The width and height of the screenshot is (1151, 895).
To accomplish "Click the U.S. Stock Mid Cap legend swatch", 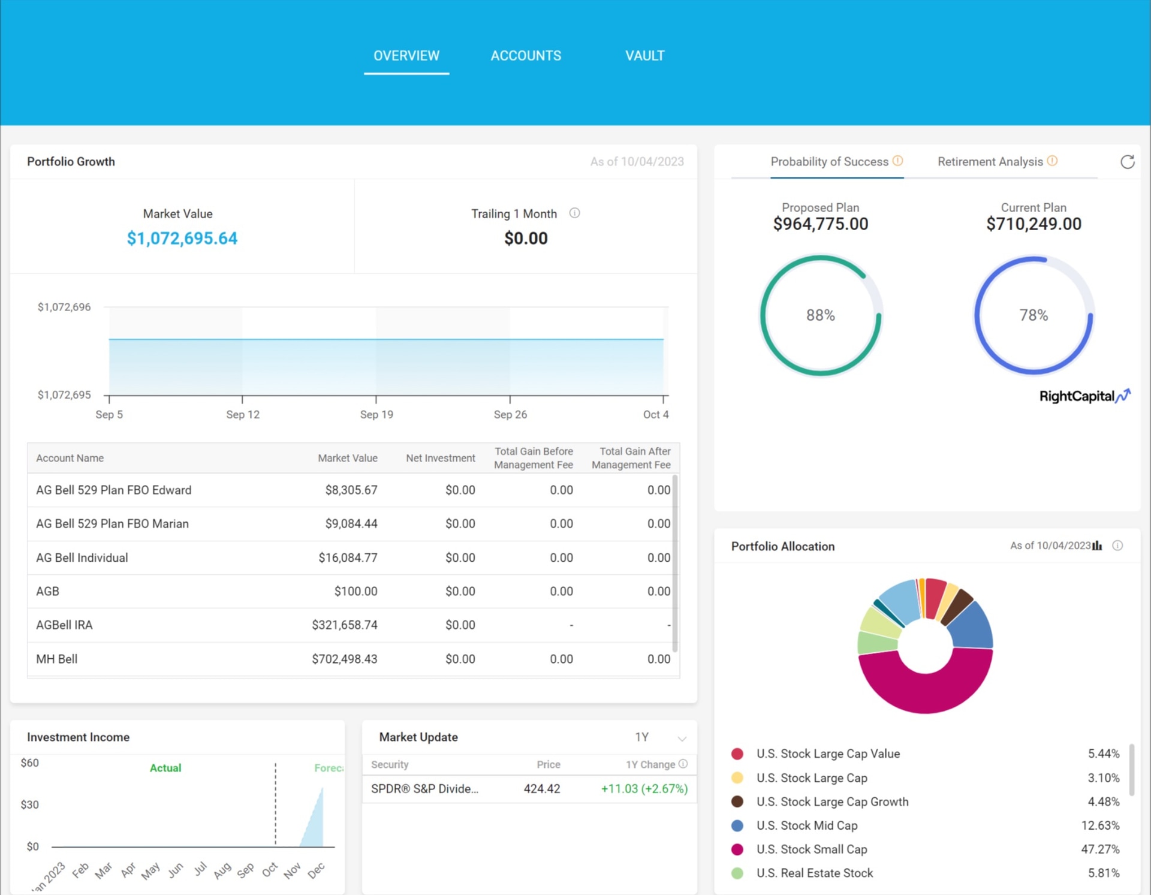I will (x=737, y=825).
